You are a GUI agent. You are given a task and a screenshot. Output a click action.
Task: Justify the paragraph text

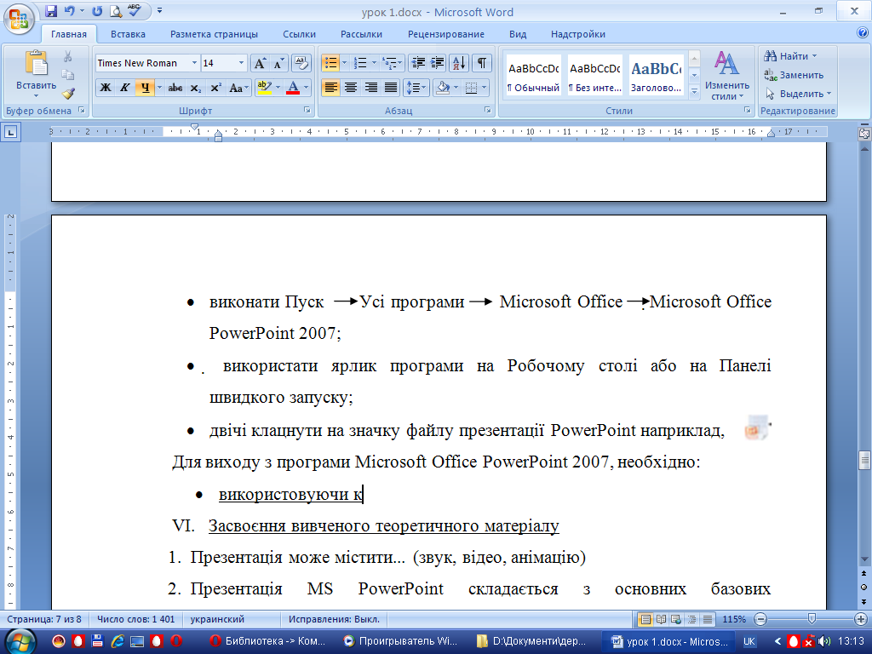391,88
